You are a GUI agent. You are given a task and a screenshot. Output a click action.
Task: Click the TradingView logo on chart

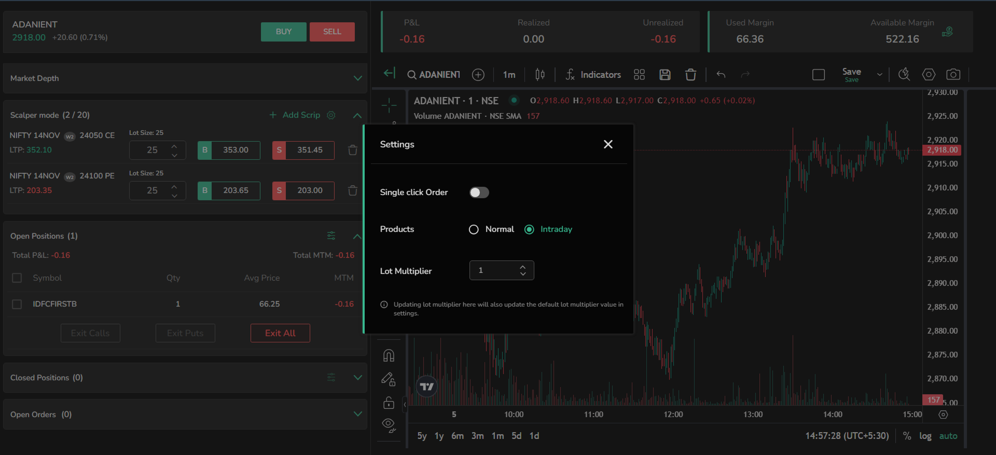[x=426, y=386]
